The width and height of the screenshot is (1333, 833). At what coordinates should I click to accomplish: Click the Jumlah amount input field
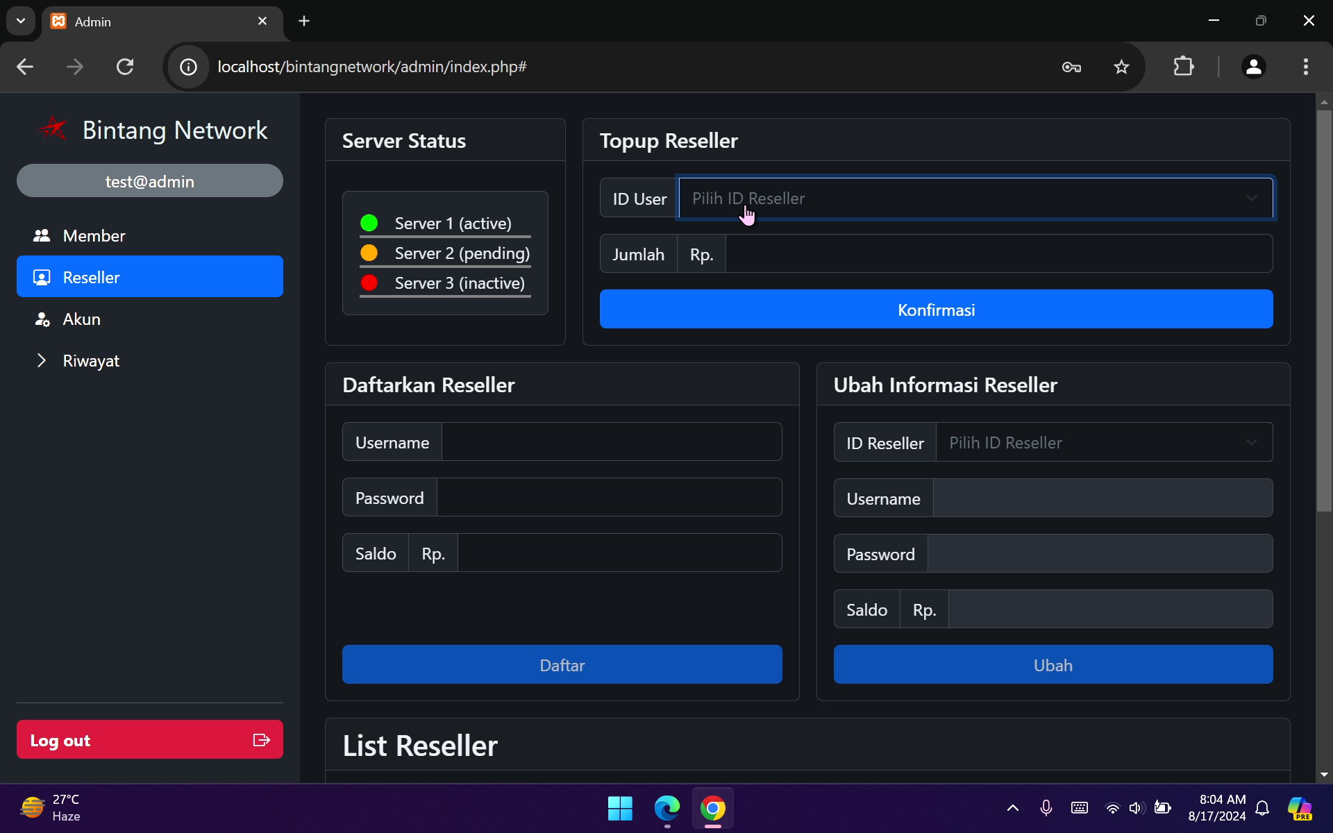(999, 254)
